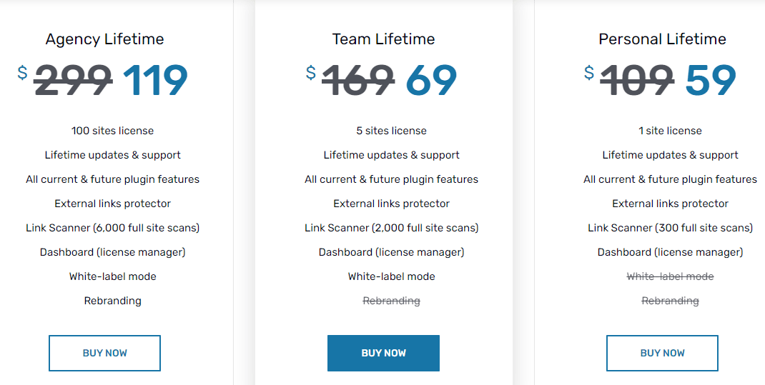
Task: Click the 59 discounted Personal price
Action: 710,80
